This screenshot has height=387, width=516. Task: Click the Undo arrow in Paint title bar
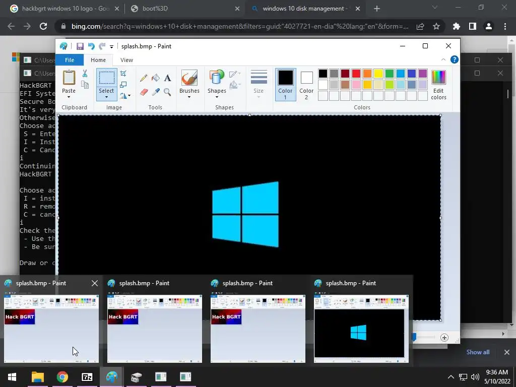(91, 46)
